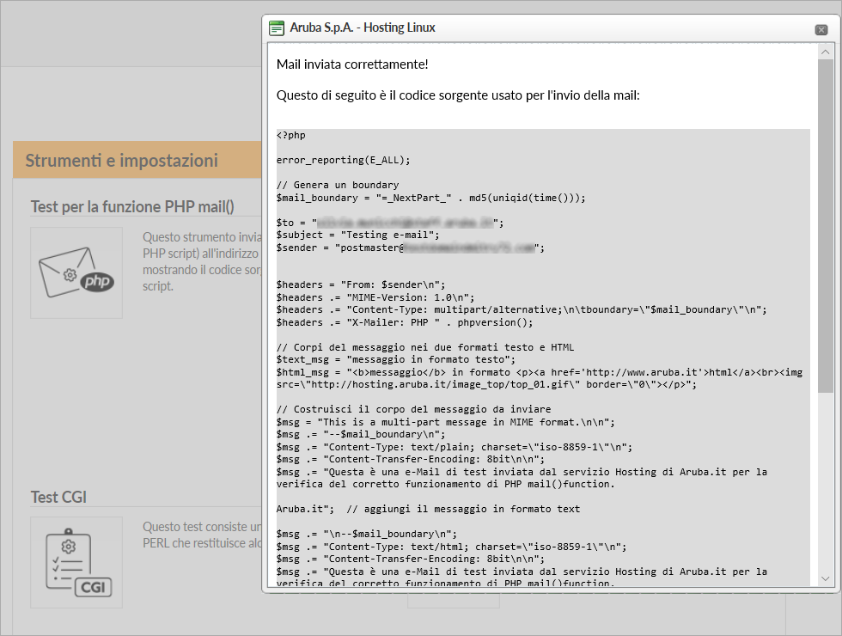Click the "// Genera un boundary" comment
The height and width of the screenshot is (636, 842).
tap(338, 185)
